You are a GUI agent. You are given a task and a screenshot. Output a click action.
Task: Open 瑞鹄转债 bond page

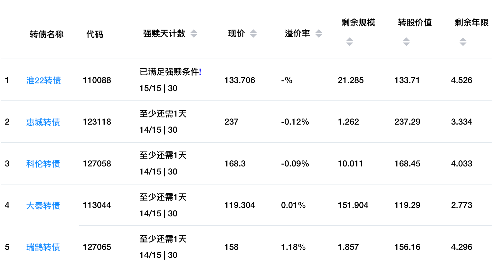pos(43,247)
